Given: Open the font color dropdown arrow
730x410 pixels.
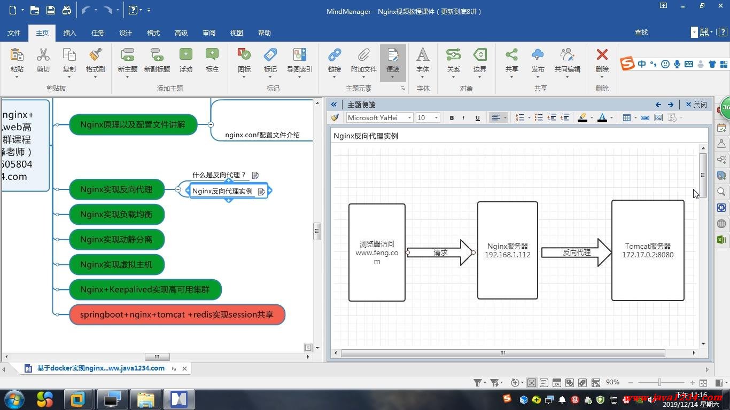Looking at the screenshot, I should [x=611, y=117].
